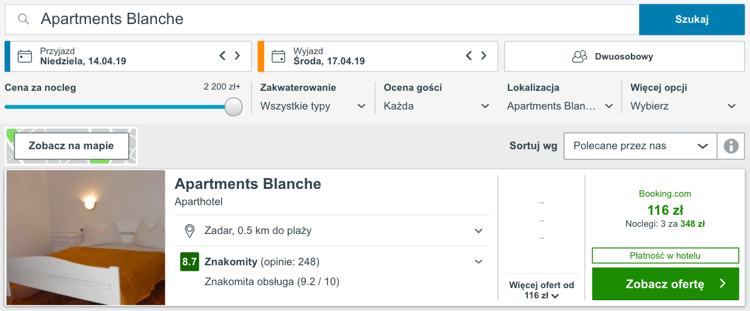Open arrival date calendar icon

pyautogui.click(x=25, y=57)
